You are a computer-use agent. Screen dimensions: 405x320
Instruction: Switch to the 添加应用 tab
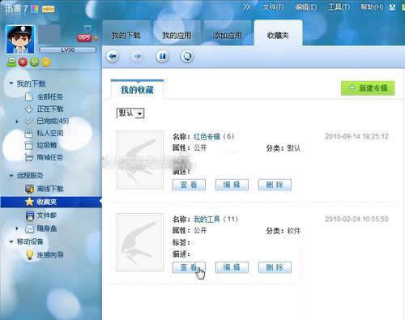(228, 33)
